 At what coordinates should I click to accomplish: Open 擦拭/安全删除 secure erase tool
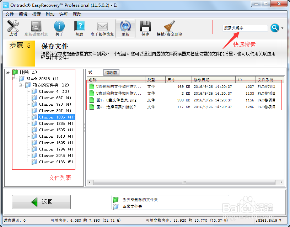[170, 28]
